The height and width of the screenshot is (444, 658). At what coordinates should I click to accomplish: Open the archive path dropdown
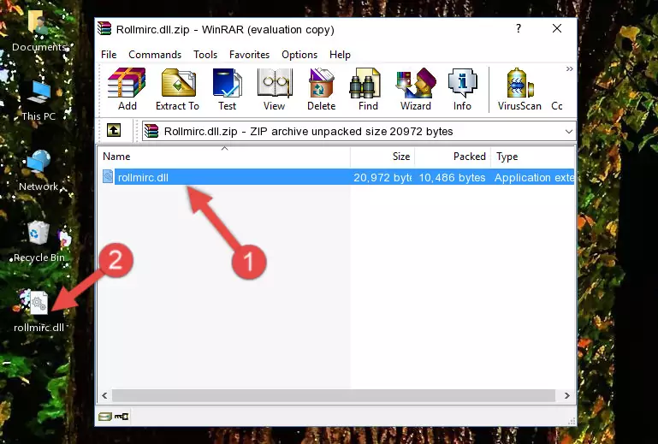569,132
